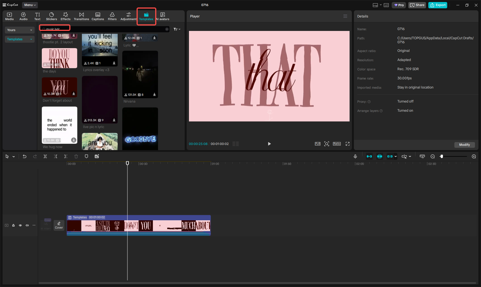Viewport: 481px width, 287px height.
Task: Hide the templates track
Action: (20, 225)
